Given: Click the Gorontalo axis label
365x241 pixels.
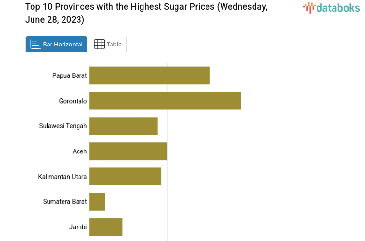Looking at the screenshot, I should (x=73, y=101).
